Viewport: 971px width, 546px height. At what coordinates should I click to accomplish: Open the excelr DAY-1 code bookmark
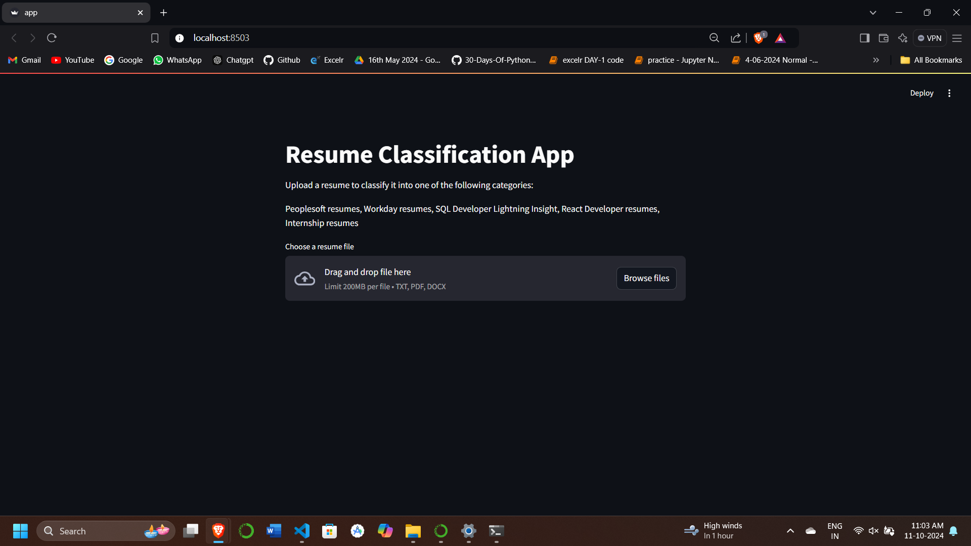click(x=587, y=60)
